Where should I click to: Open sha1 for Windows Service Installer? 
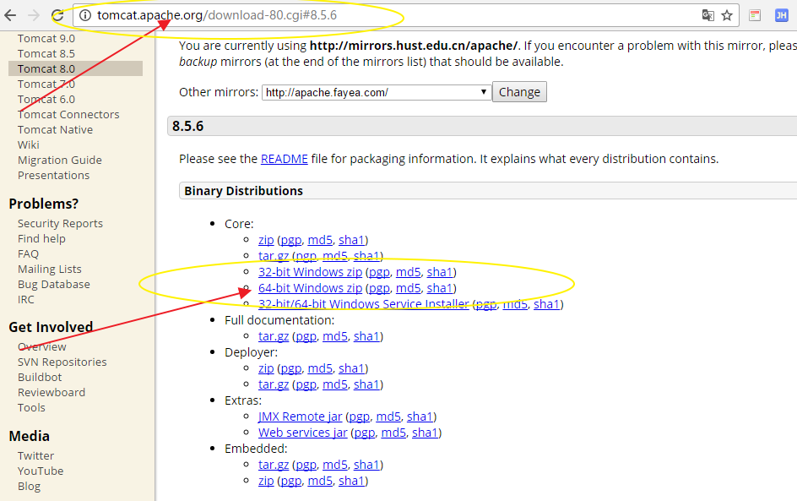pyautogui.click(x=546, y=304)
